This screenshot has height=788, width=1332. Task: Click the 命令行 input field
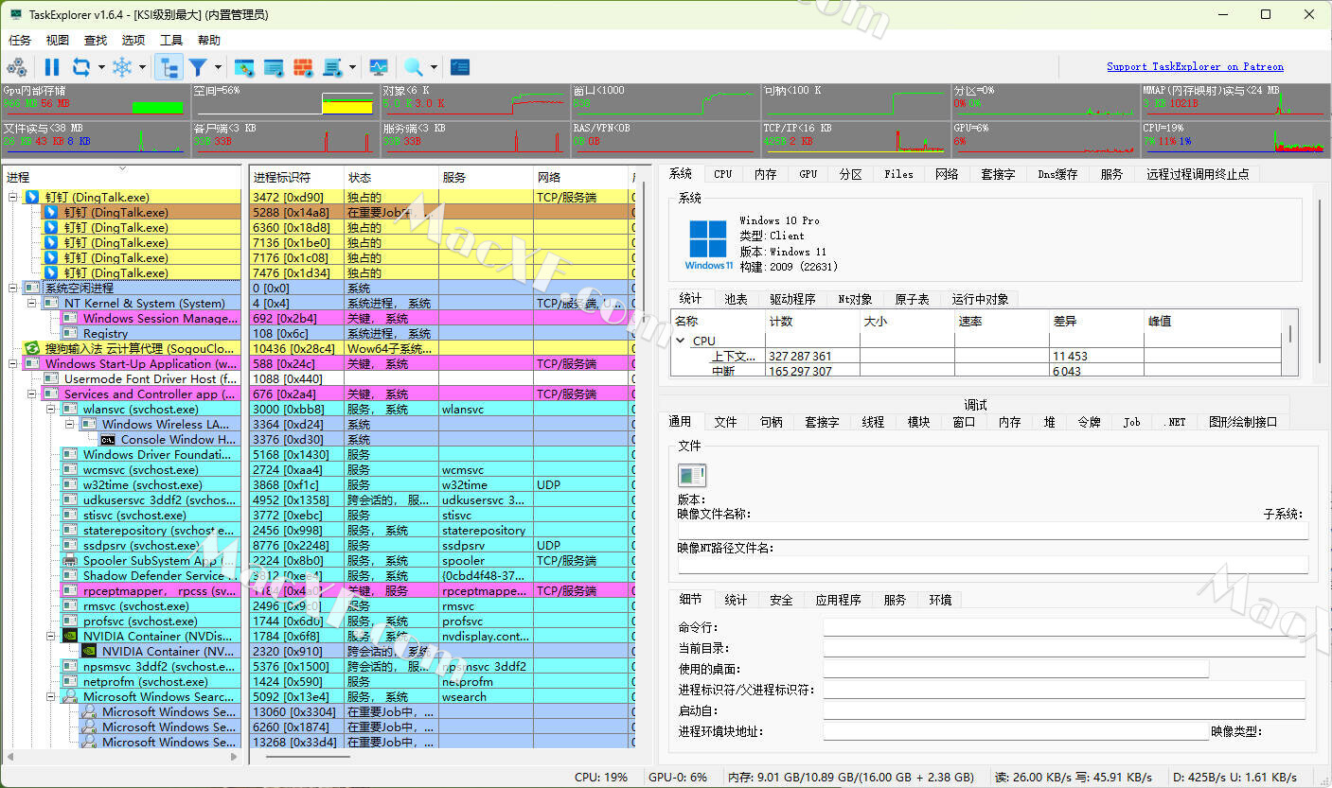[1063, 627]
